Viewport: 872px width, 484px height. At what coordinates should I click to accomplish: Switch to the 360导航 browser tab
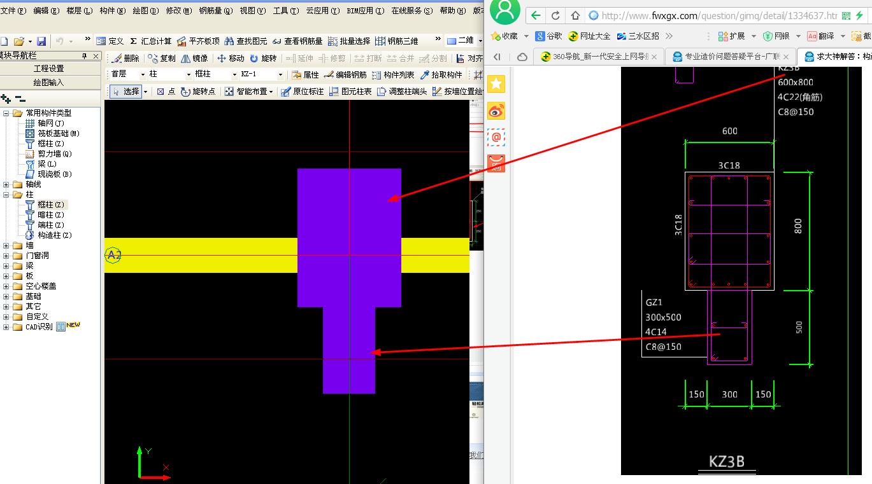pos(599,57)
